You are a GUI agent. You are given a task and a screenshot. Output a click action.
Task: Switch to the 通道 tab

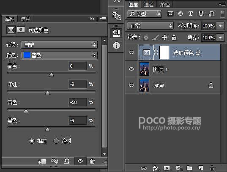(x=149, y=5)
